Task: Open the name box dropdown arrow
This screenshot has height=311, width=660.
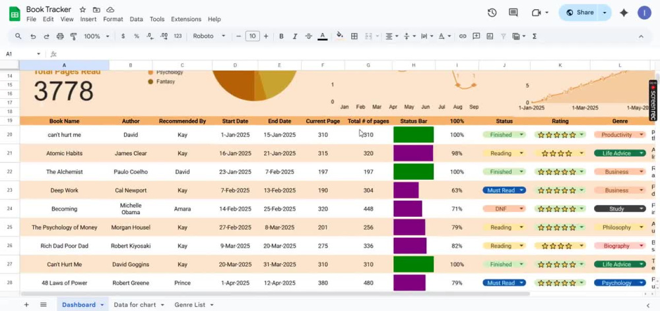Action: click(x=38, y=54)
